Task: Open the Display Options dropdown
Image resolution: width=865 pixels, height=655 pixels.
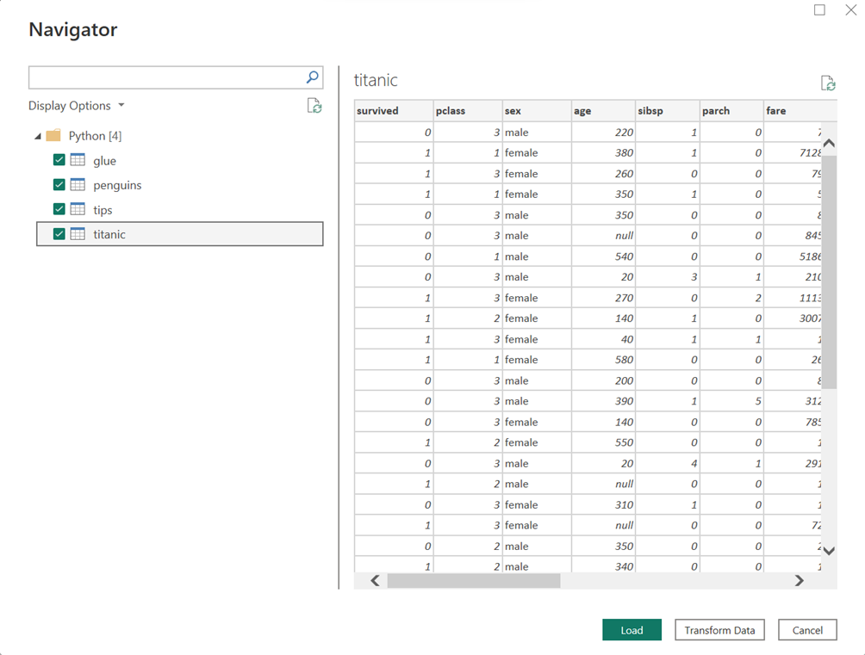Action: (77, 105)
